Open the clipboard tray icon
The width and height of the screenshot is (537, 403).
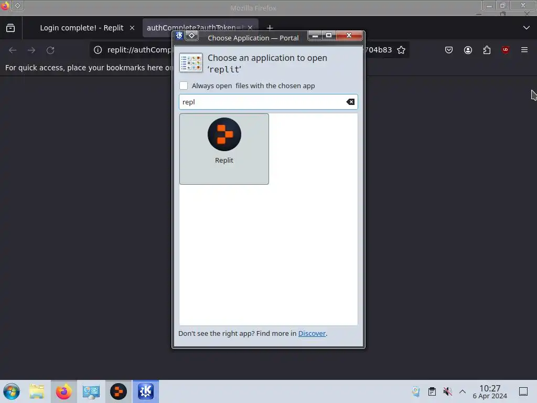click(432, 391)
